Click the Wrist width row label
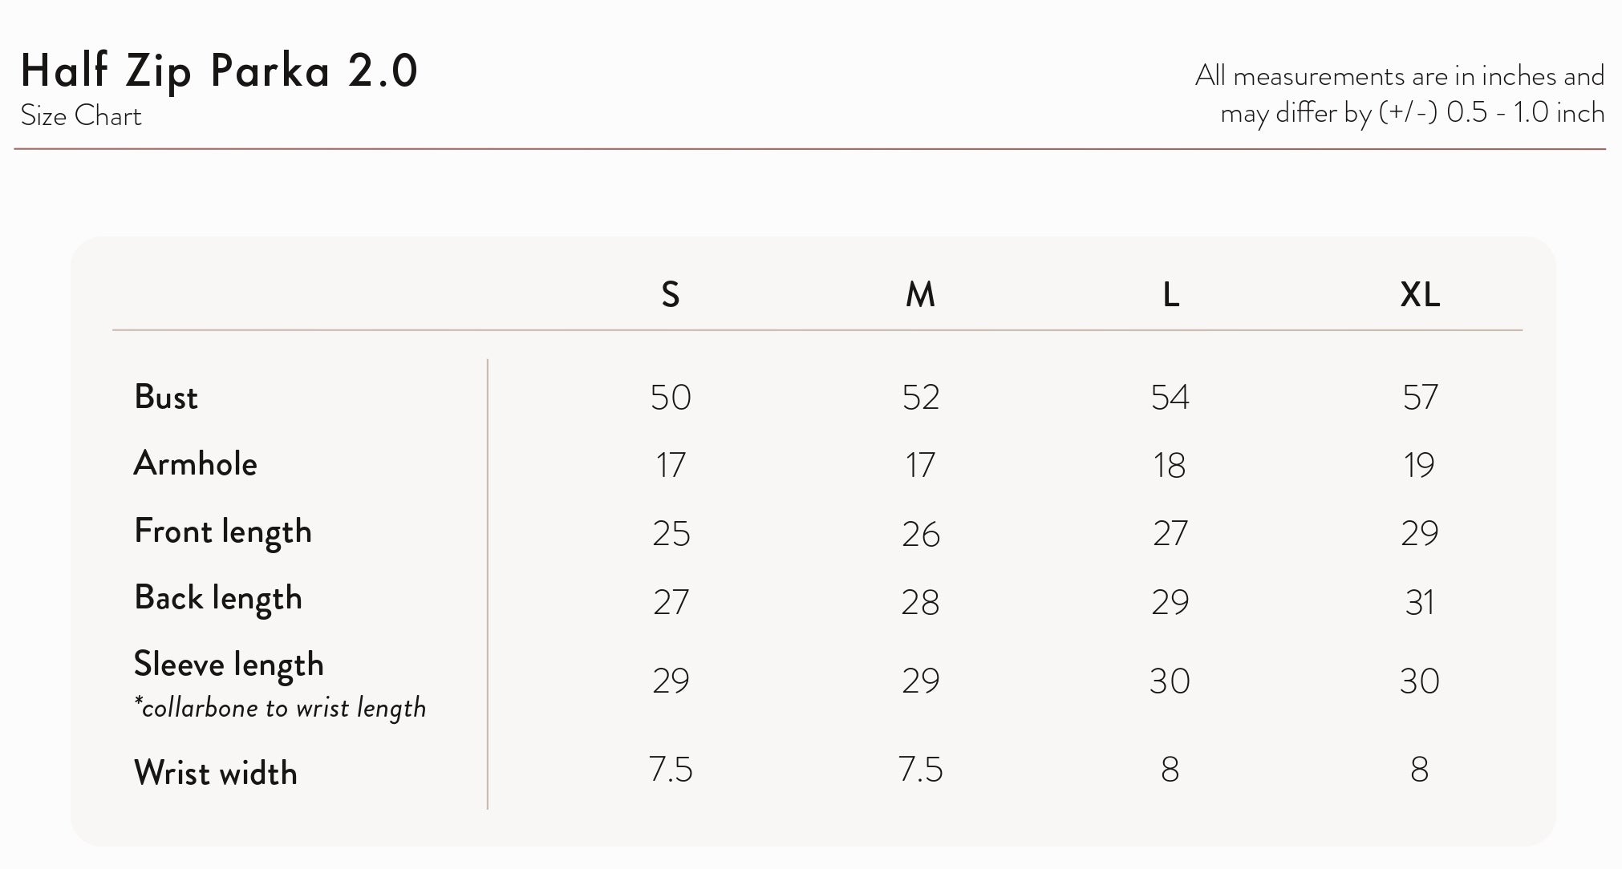Viewport: 1622px width, 869px height. (x=216, y=774)
